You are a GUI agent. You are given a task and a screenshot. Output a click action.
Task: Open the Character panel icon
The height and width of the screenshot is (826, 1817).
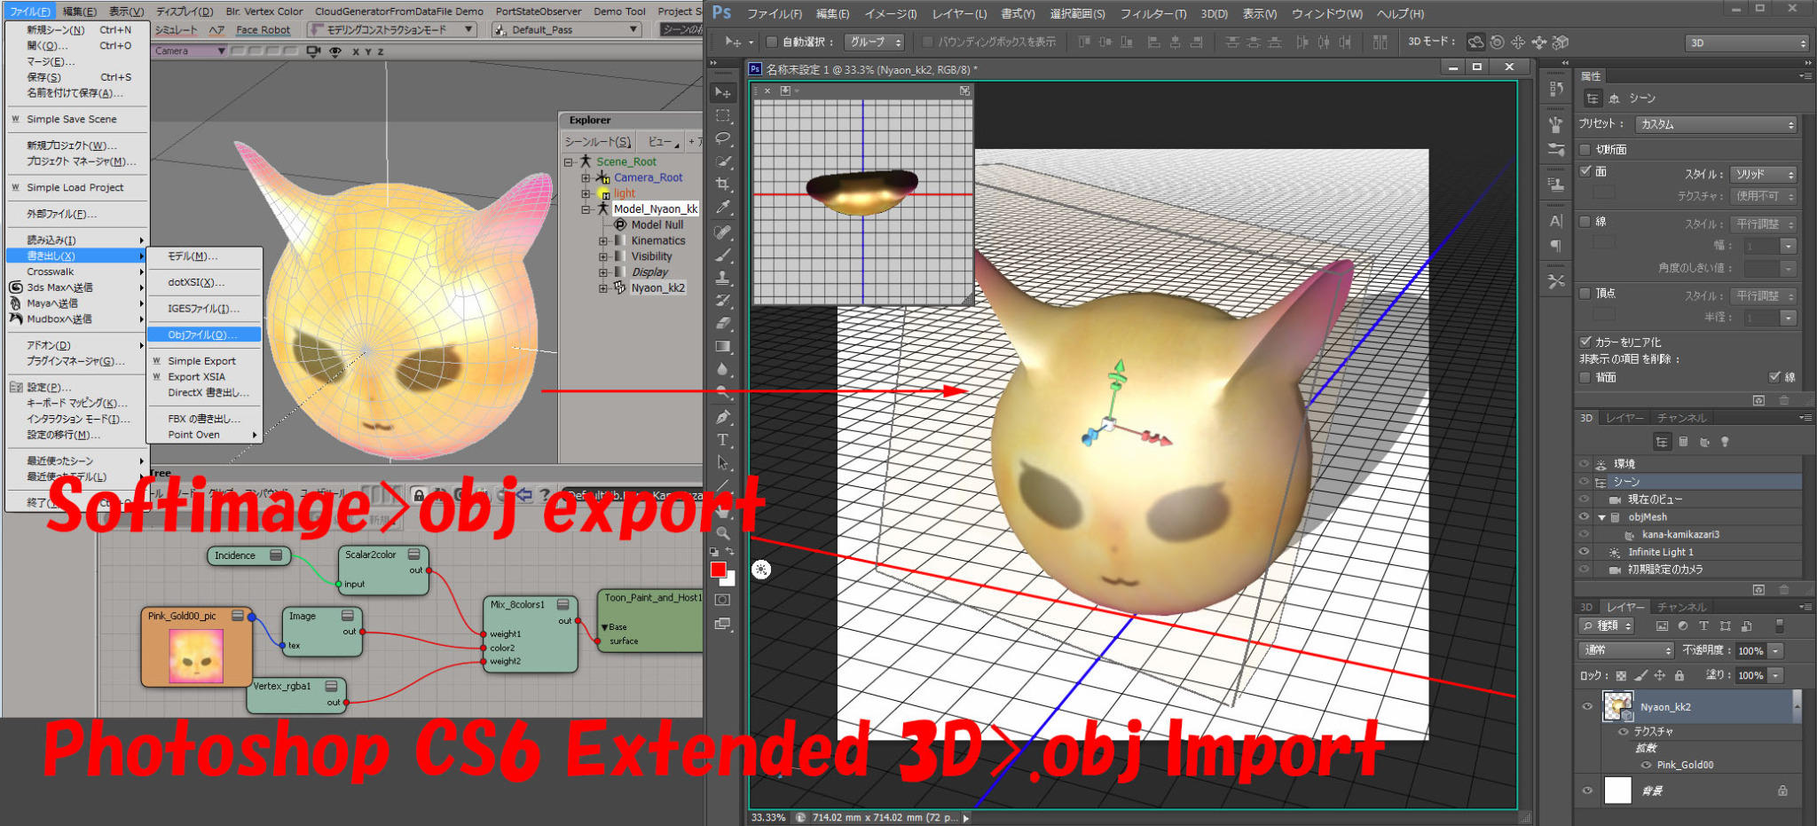point(1555,222)
